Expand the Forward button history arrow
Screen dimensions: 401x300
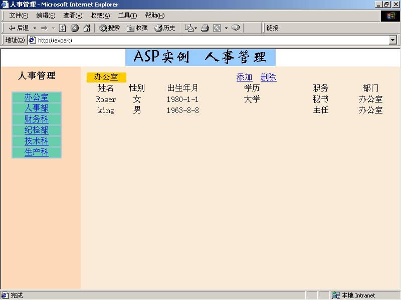tap(54, 28)
